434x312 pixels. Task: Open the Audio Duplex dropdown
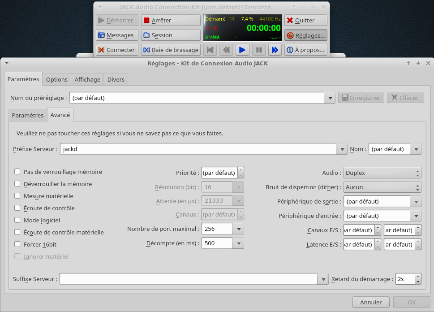[382, 173]
